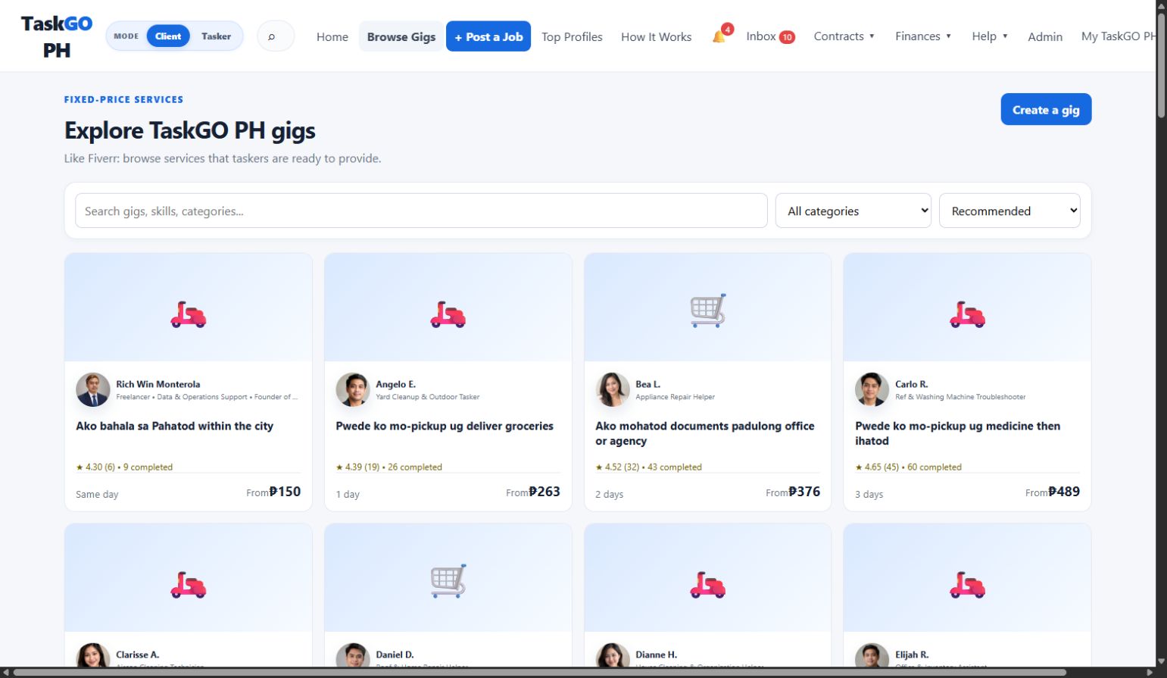Screen dimensions: 1167x678
Task: Open the notifications bell
Action: click(x=719, y=36)
